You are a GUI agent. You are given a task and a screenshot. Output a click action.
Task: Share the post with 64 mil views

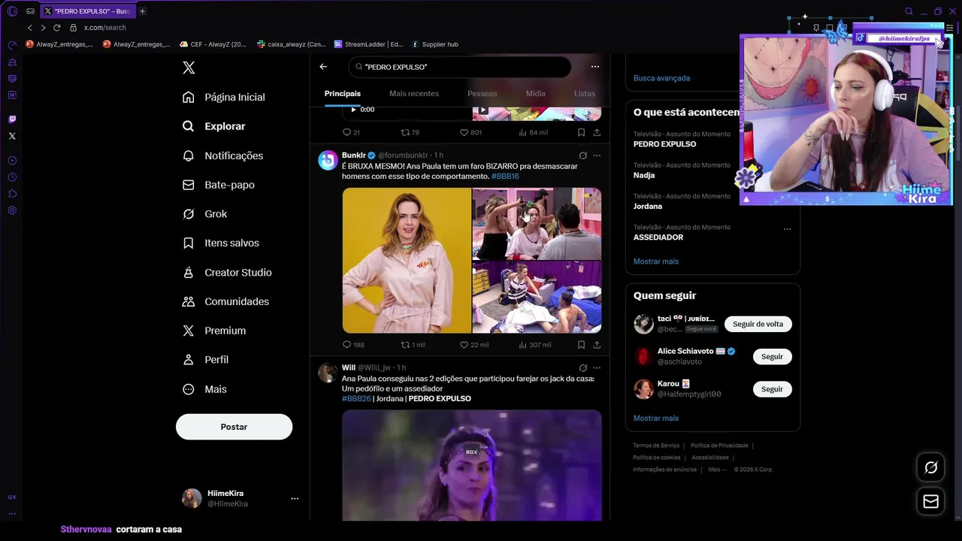point(597,132)
